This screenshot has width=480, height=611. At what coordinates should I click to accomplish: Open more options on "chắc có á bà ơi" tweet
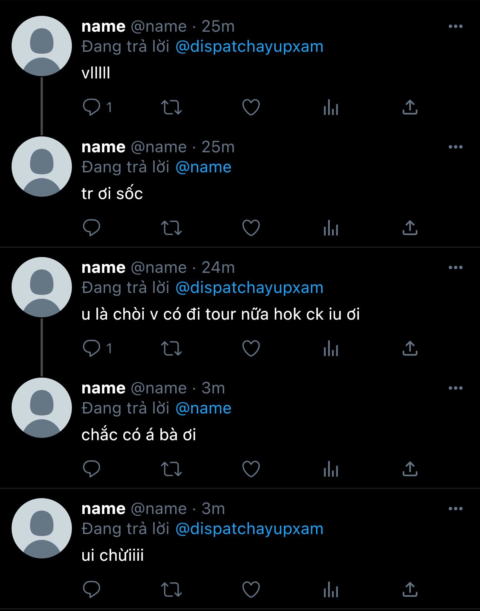point(456,388)
